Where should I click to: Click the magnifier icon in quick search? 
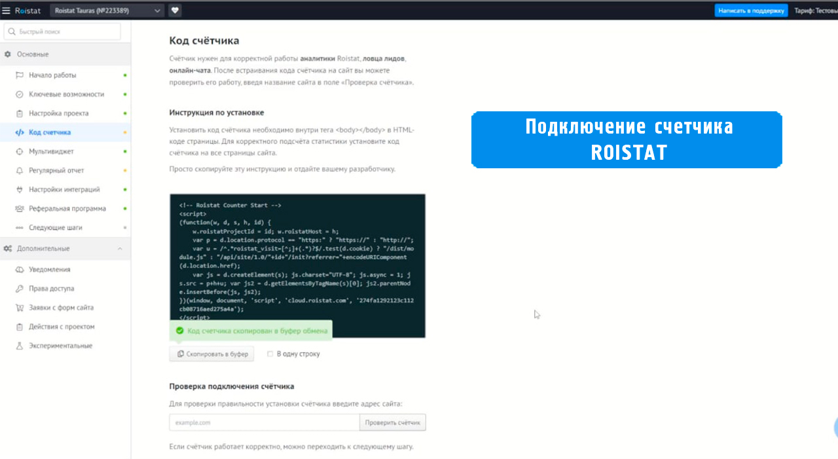coord(12,31)
